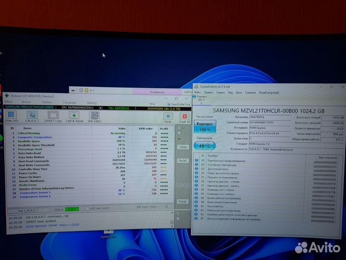Select the PIO radio button
Viewport: 346px width, 260px height.
[x=179, y=133]
